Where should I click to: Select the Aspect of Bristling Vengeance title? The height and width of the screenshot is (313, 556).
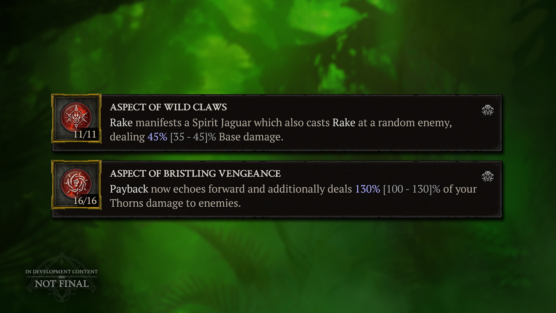tap(195, 174)
